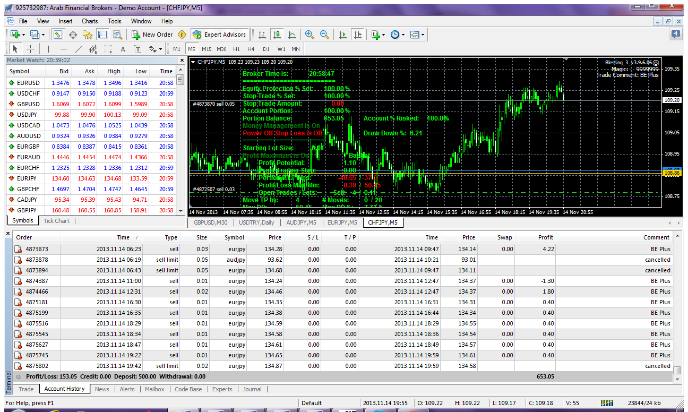Expand the Templates dropdown arrow
The width and height of the screenshot is (688, 412).
[423, 35]
